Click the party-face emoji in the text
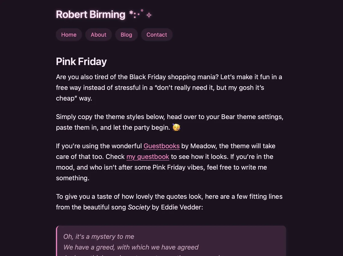Viewport: 343px width, 256px height. point(177,127)
